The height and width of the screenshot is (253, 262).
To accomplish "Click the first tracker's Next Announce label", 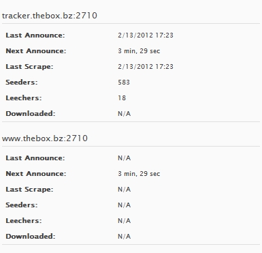I will (x=36, y=51).
